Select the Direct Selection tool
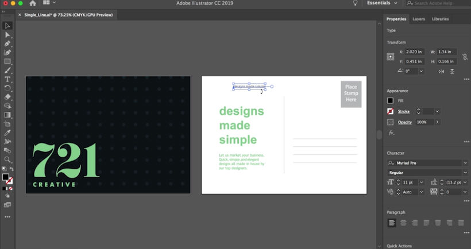471x249 pixels. pyautogui.click(x=7, y=35)
